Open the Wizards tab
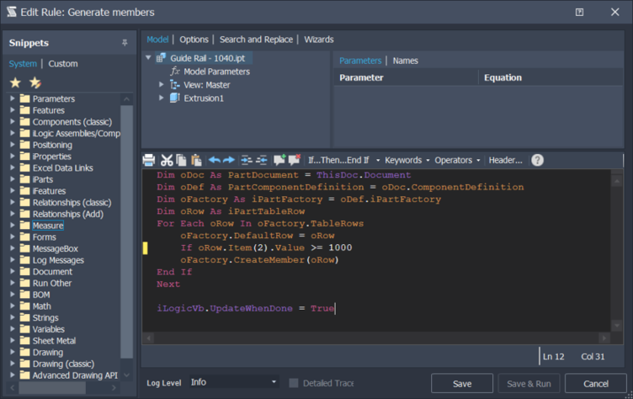This screenshot has height=399, width=633. point(318,40)
